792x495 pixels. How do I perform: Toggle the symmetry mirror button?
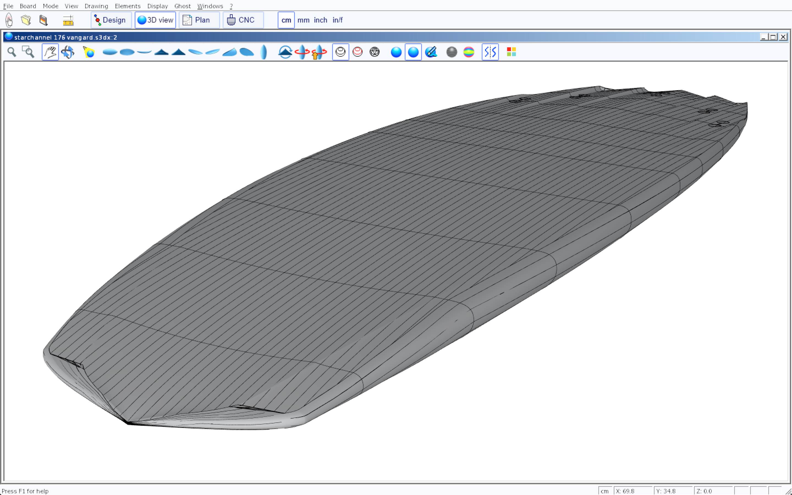tap(490, 52)
